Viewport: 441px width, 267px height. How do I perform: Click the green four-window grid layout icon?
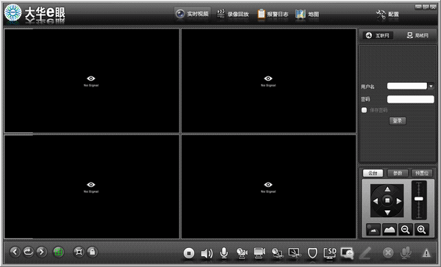pyautogui.click(x=59, y=252)
